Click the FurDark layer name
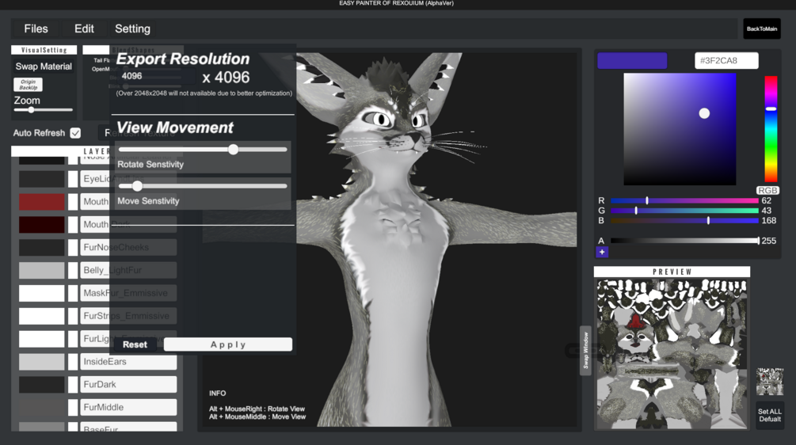This screenshot has height=445, width=796. coord(128,385)
